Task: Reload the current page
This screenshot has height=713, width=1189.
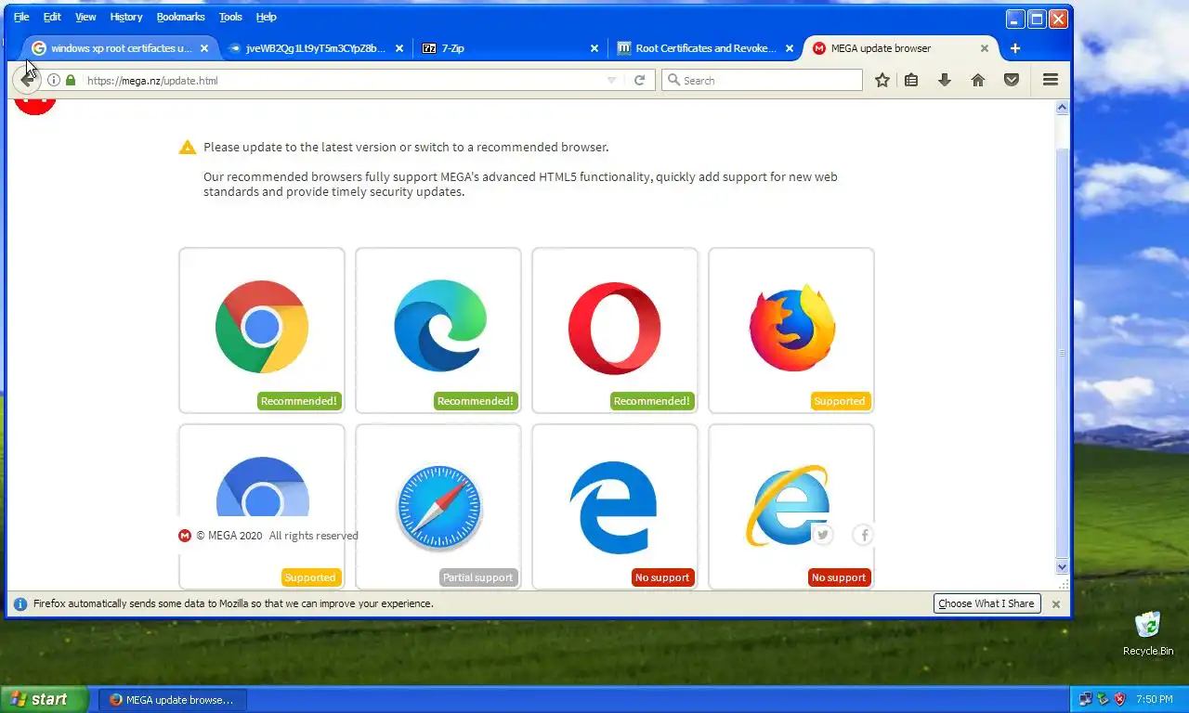Action: [639, 81]
